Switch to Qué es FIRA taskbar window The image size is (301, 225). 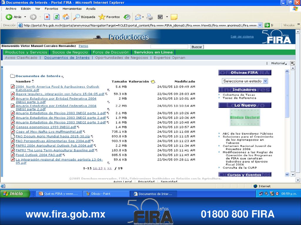click(x=59, y=194)
